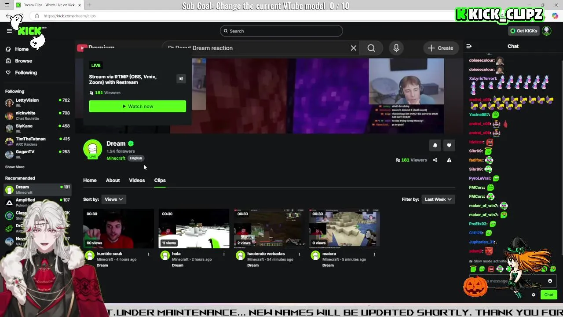Open the maicra clip thumbnail

pyautogui.click(x=344, y=229)
